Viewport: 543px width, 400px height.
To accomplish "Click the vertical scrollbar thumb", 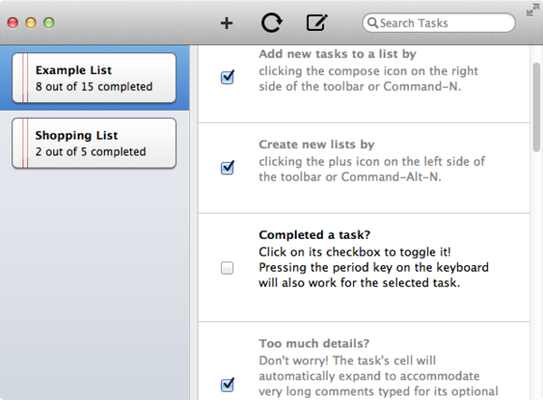I will point(536,107).
